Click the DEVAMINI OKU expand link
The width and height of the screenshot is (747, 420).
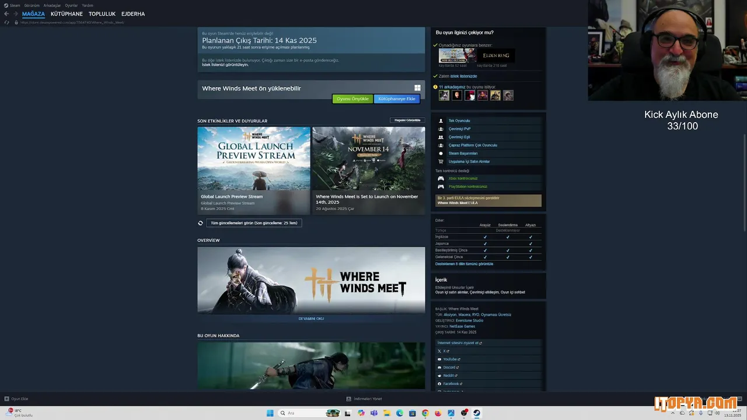311,318
